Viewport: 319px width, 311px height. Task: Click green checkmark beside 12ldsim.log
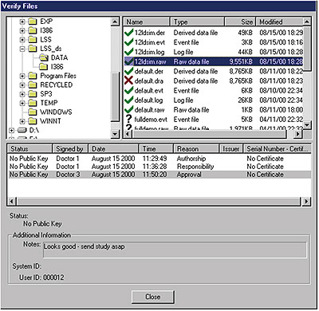click(128, 52)
